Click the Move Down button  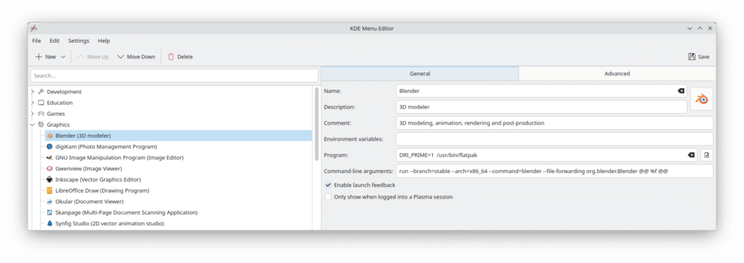(x=136, y=57)
